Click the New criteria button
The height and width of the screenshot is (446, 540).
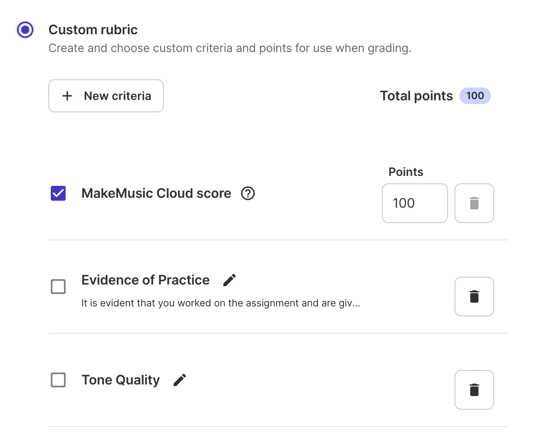click(106, 96)
